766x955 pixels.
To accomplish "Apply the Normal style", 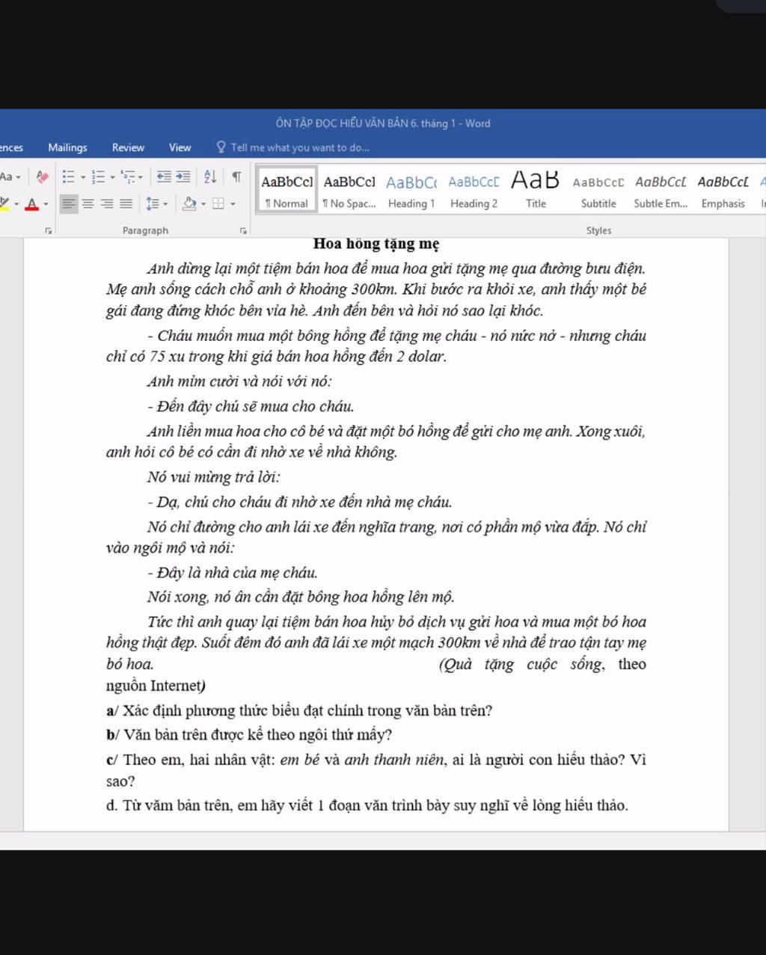I will pos(287,190).
